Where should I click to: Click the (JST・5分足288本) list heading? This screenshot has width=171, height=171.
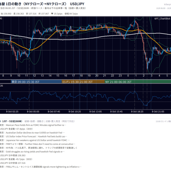click(x=11, y=121)
